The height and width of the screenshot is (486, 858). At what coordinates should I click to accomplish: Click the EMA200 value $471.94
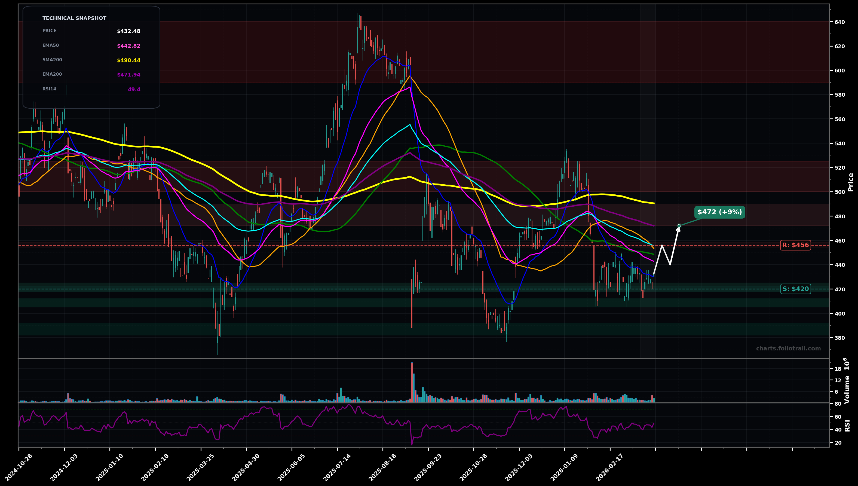click(128, 74)
